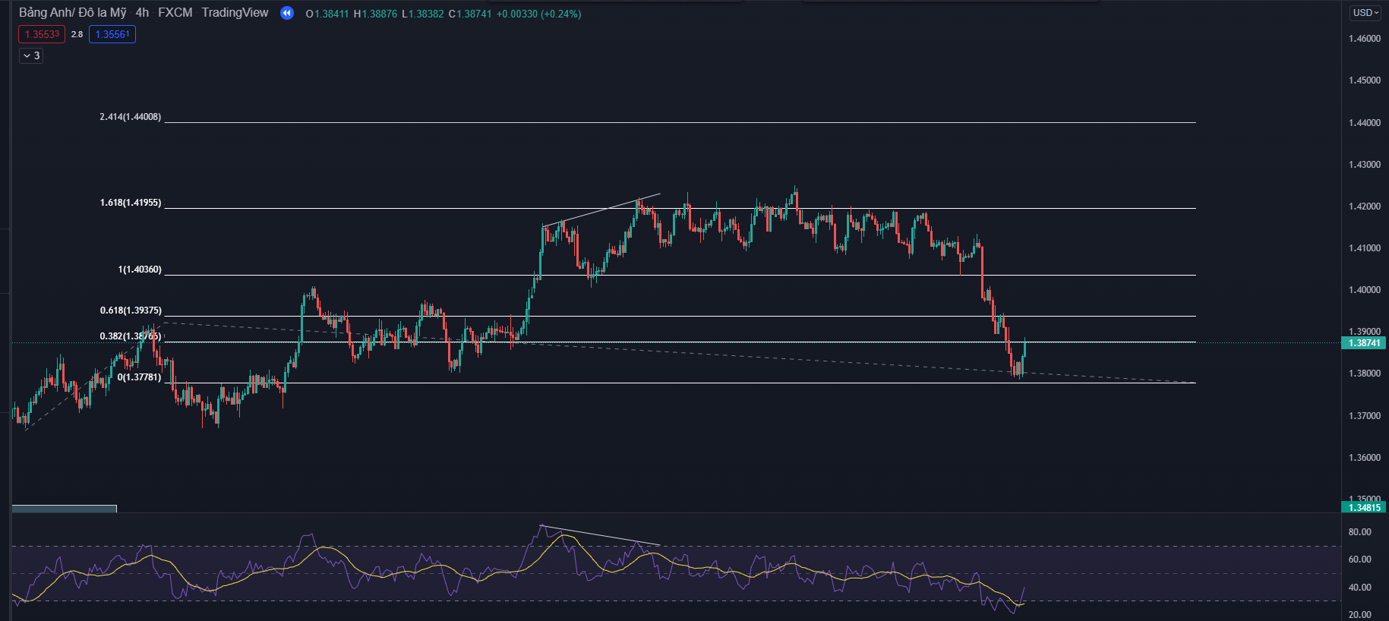Select the 1(1.40360) Fibonacci level label

140,270
